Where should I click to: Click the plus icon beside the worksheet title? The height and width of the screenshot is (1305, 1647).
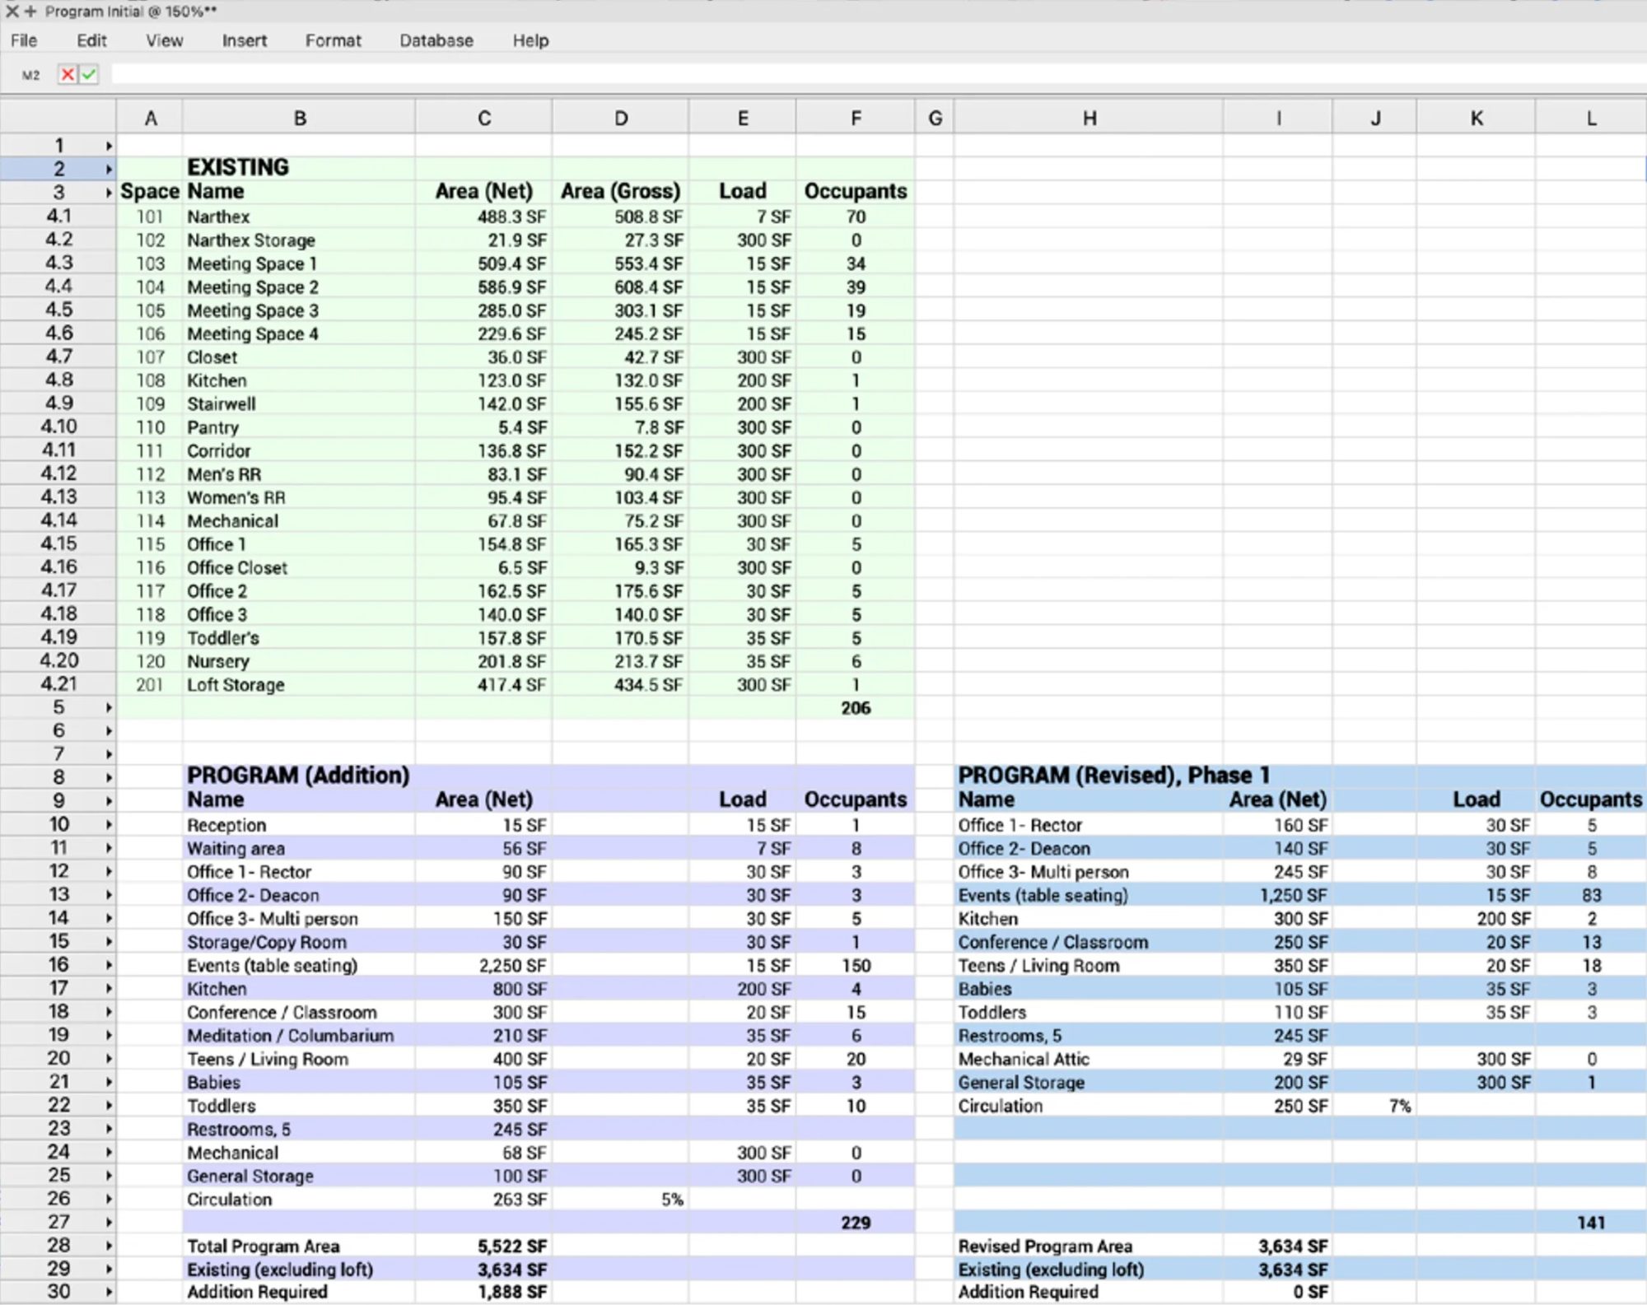(x=30, y=12)
